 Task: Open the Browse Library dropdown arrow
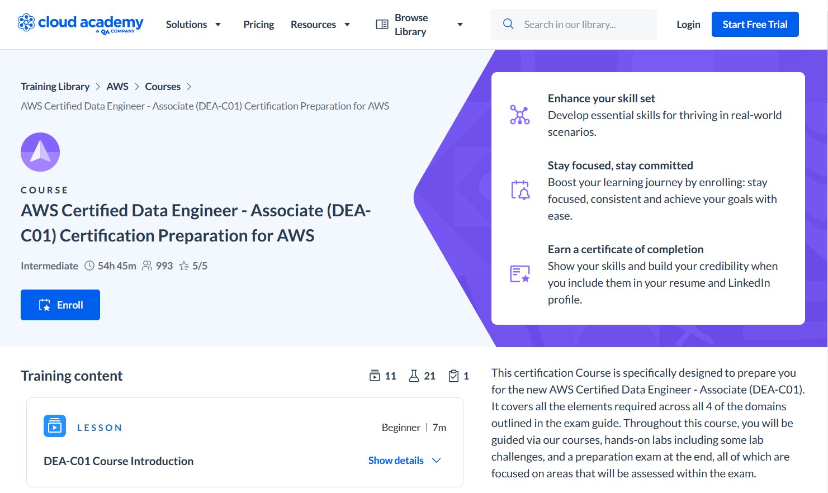point(460,24)
